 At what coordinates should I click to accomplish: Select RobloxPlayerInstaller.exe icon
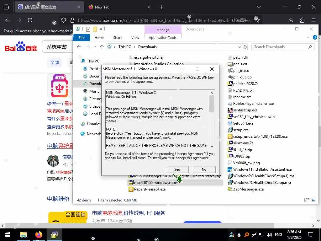230,104
